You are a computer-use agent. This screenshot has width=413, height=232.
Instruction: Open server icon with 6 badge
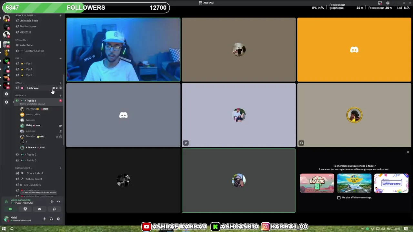6,26
